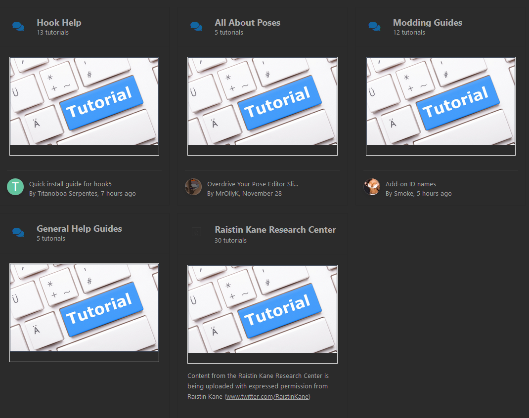Viewport: 529px width, 418px height.
Task: Click the Modding Guides tutorial thumbnail
Action: click(441, 106)
